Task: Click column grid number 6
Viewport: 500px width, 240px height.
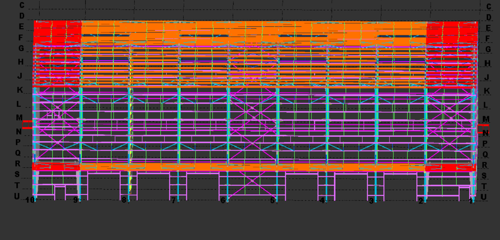Action: [x=223, y=200]
